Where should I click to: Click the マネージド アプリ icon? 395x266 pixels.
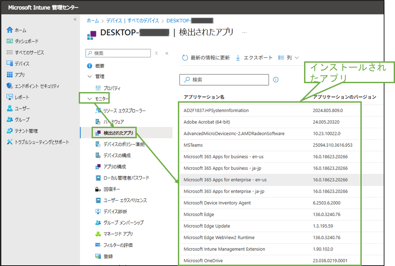(98, 234)
